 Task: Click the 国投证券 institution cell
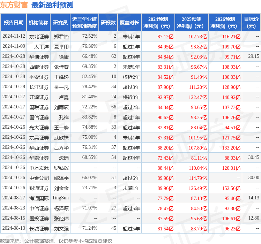click(x=39, y=219)
